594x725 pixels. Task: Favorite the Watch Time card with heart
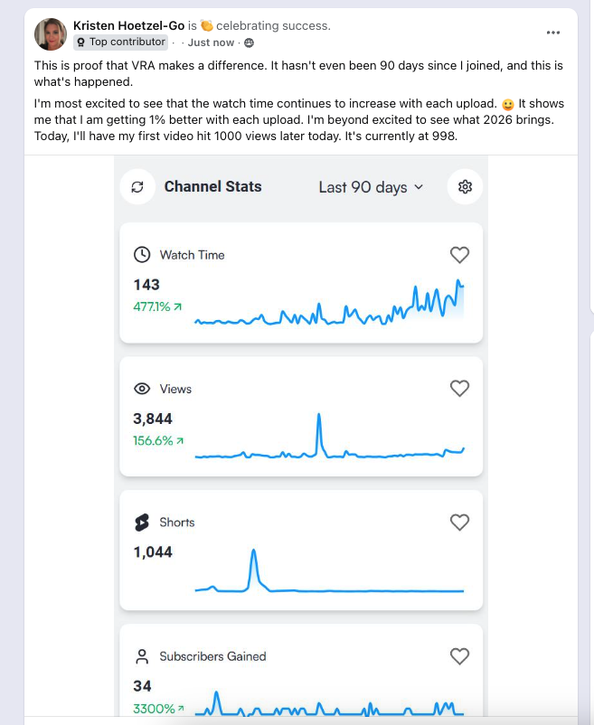(x=459, y=255)
